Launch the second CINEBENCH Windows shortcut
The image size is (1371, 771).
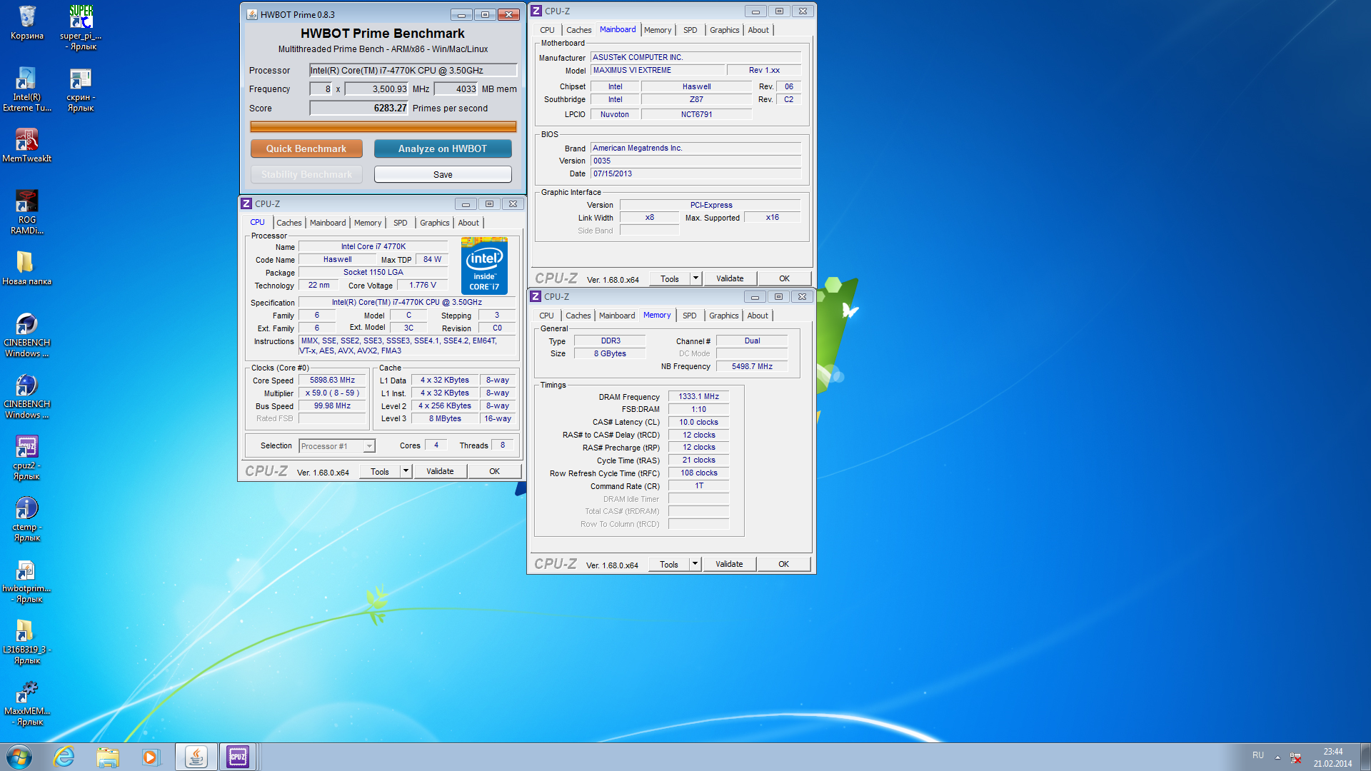pos(27,395)
